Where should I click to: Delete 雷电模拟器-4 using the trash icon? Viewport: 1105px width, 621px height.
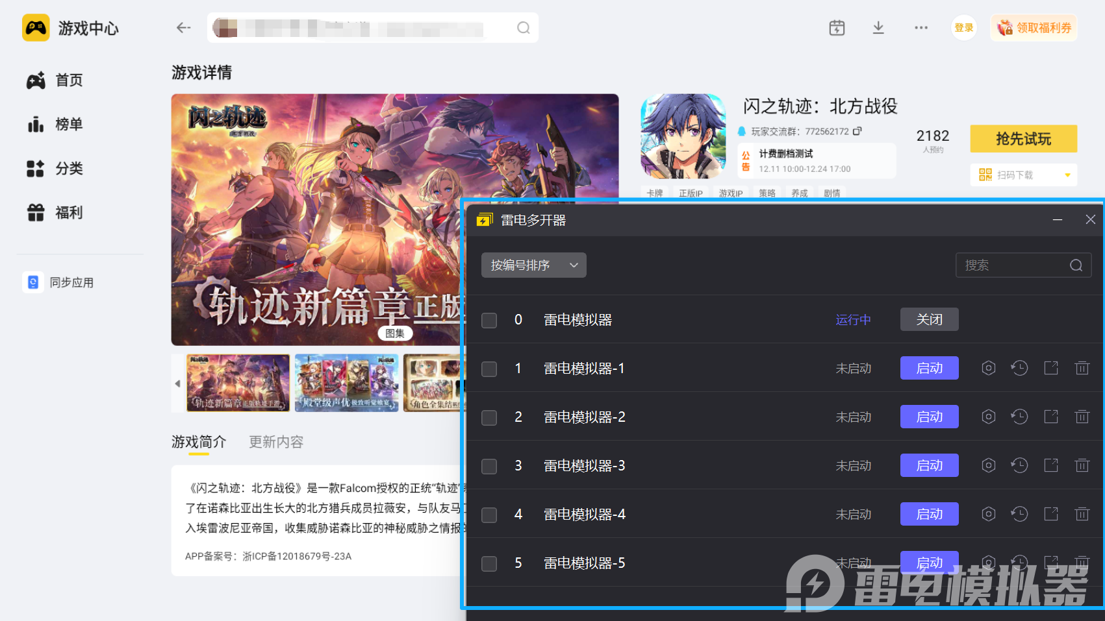(x=1082, y=514)
